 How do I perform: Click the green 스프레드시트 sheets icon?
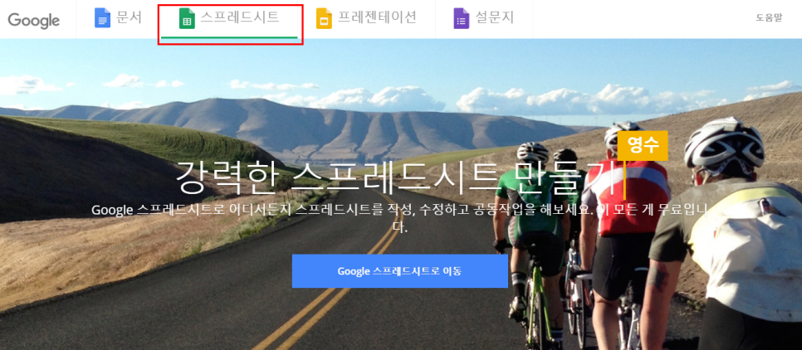coord(187,18)
